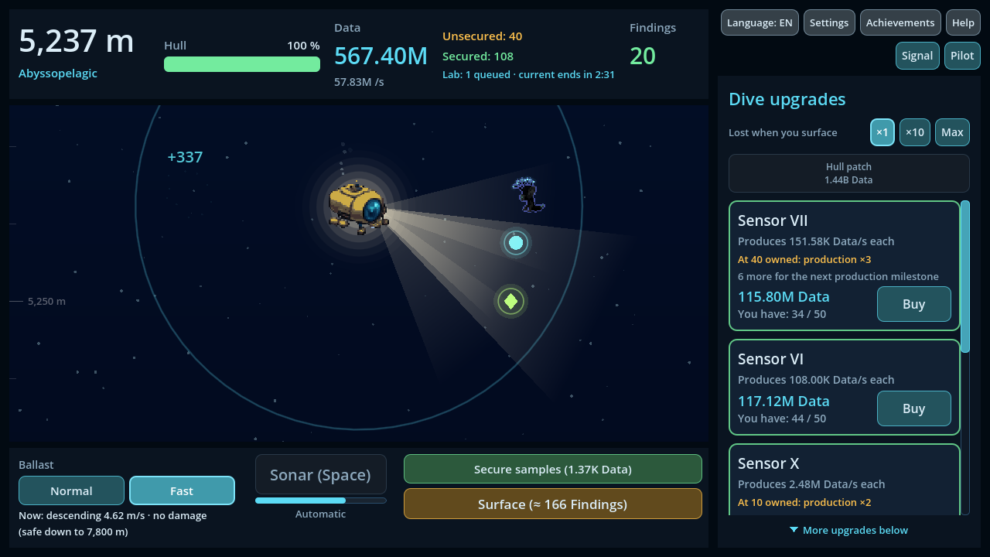The image size is (990, 557).
Task: Click Surface for 166 Findings
Action: click(x=553, y=504)
